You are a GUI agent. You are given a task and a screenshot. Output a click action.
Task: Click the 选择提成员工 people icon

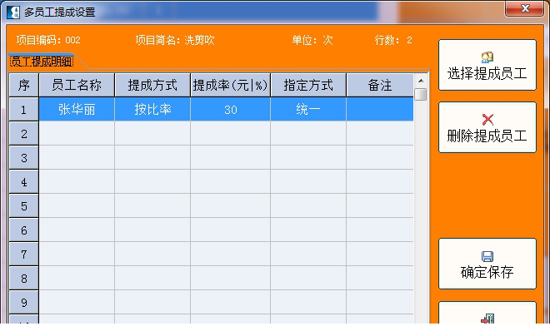(487, 57)
